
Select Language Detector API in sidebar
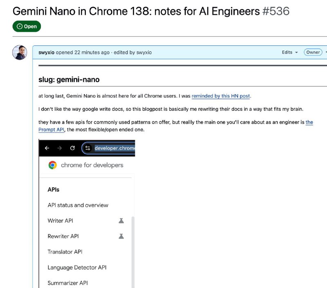(x=77, y=267)
